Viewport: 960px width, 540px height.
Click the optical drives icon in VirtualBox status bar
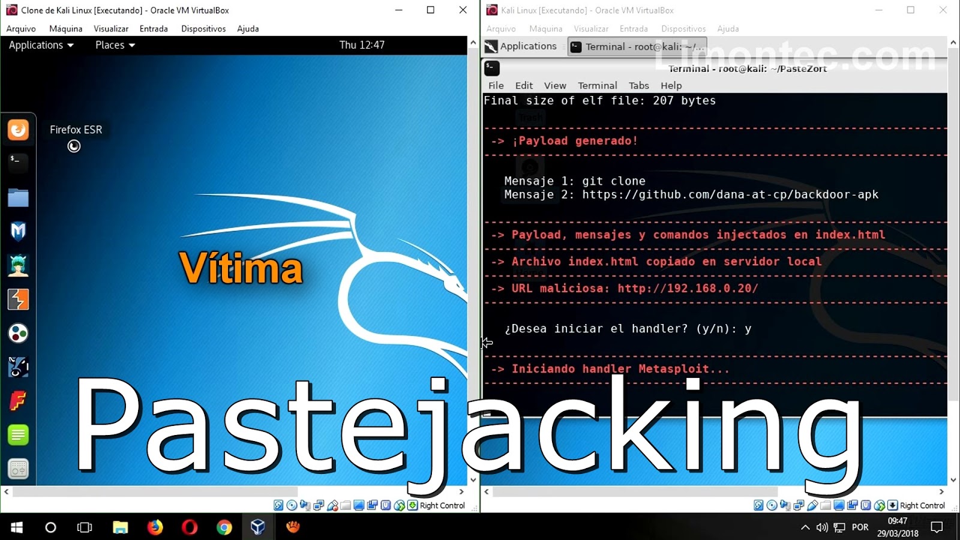coord(292,505)
